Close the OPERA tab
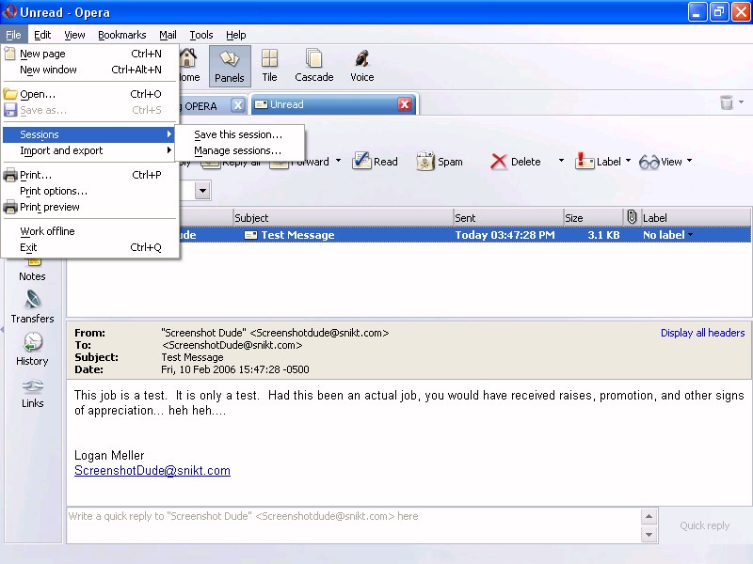The width and height of the screenshot is (753, 564). click(238, 105)
